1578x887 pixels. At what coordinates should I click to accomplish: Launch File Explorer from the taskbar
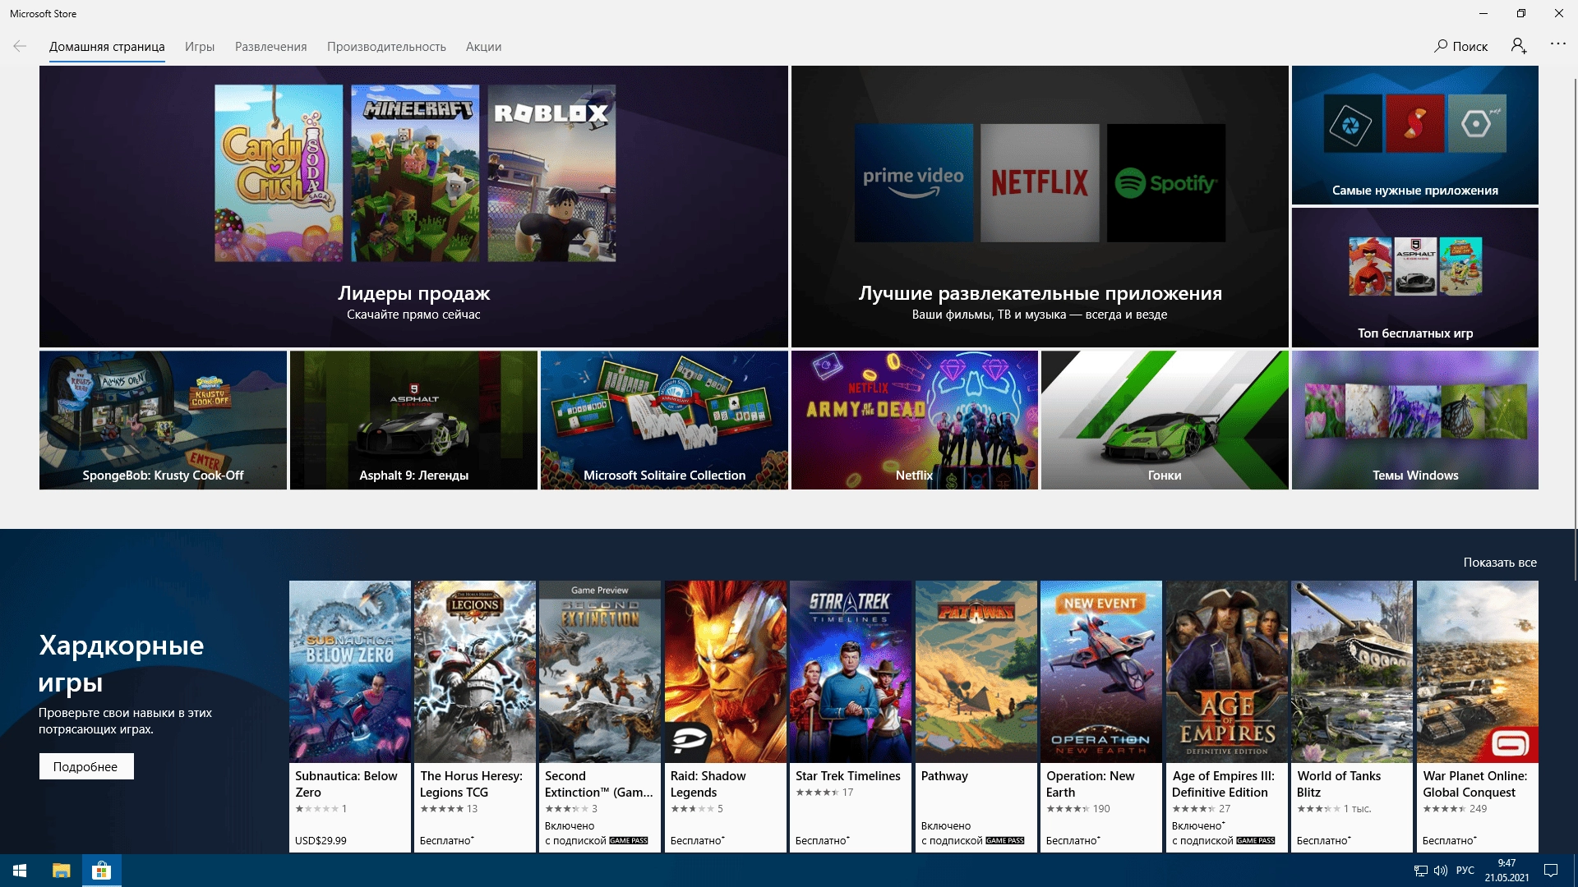click(61, 871)
